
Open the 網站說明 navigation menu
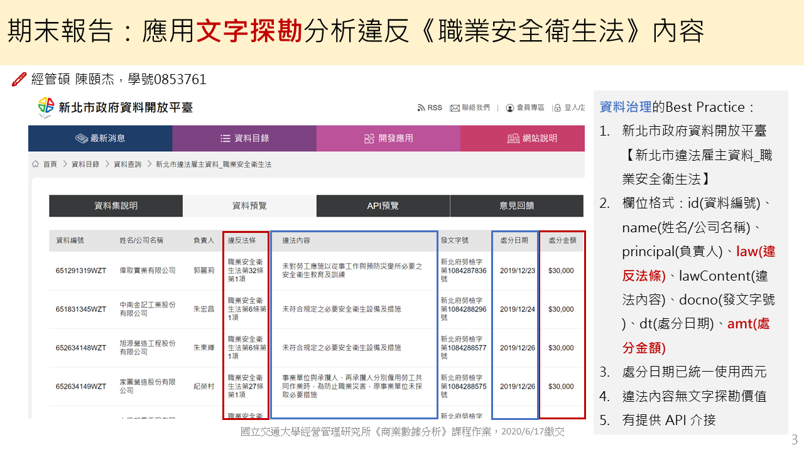click(531, 139)
